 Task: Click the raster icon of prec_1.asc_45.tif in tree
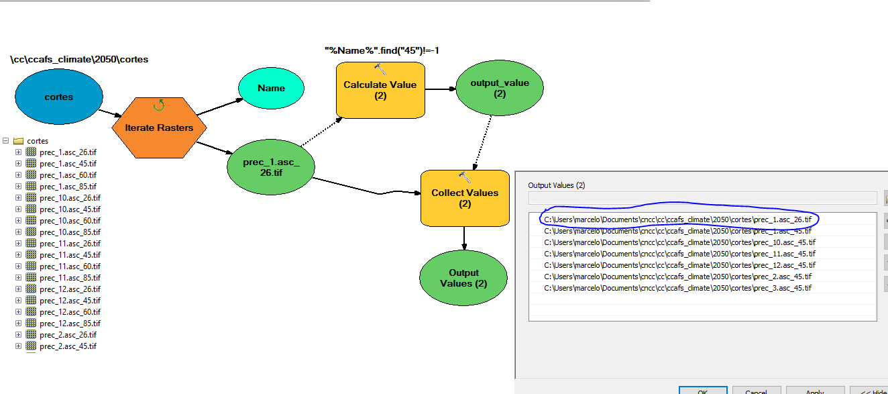[31, 164]
